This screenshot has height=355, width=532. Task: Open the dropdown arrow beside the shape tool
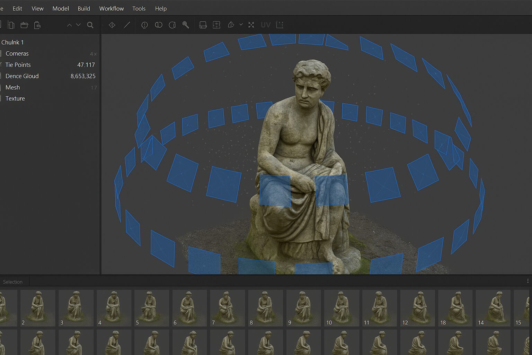coord(241,25)
